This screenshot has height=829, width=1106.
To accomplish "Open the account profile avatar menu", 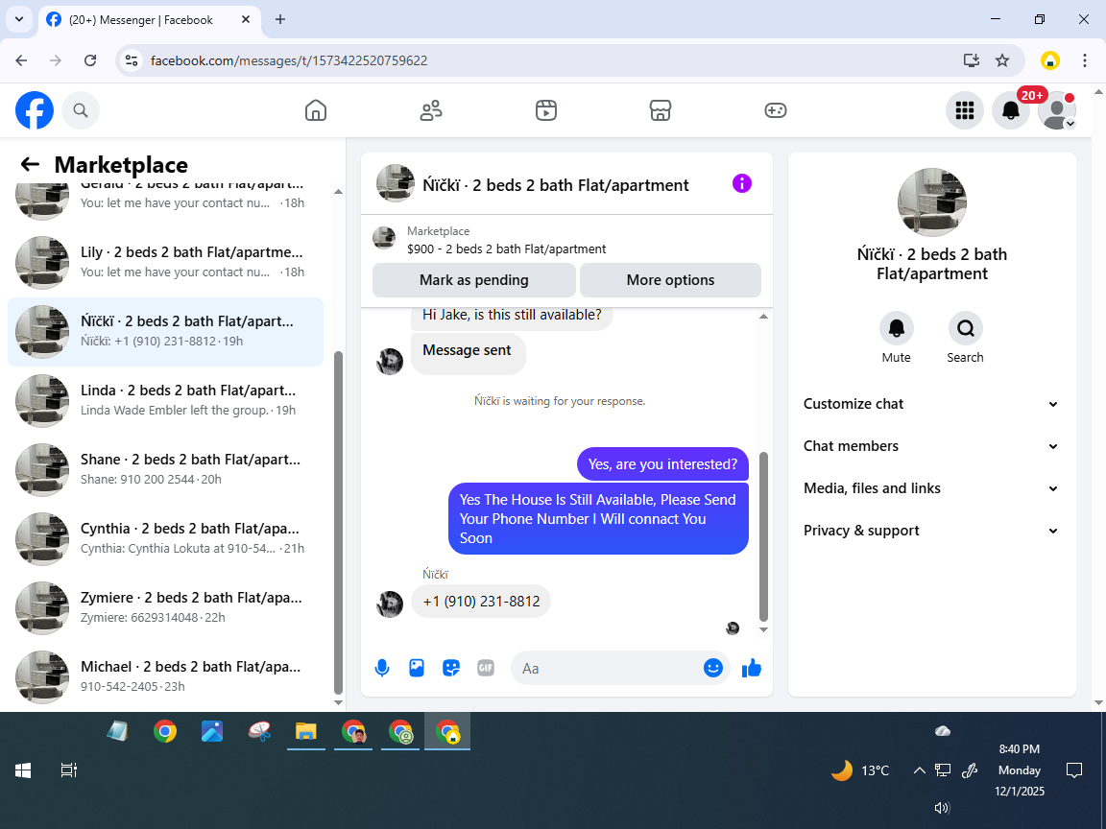I will (x=1057, y=110).
